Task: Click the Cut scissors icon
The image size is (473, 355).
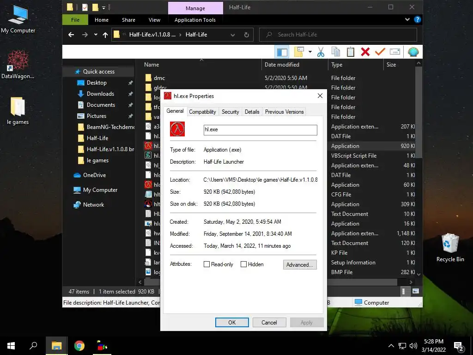Action: click(321, 52)
